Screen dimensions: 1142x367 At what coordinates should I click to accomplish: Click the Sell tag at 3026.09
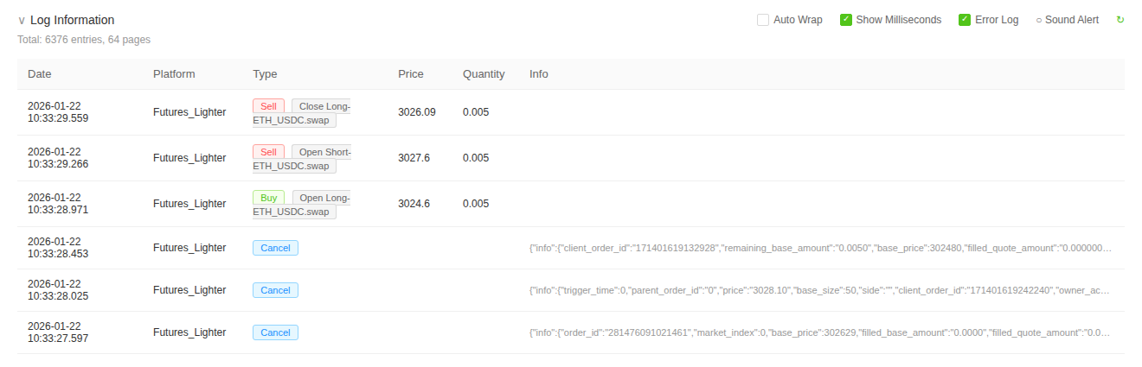click(x=268, y=106)
